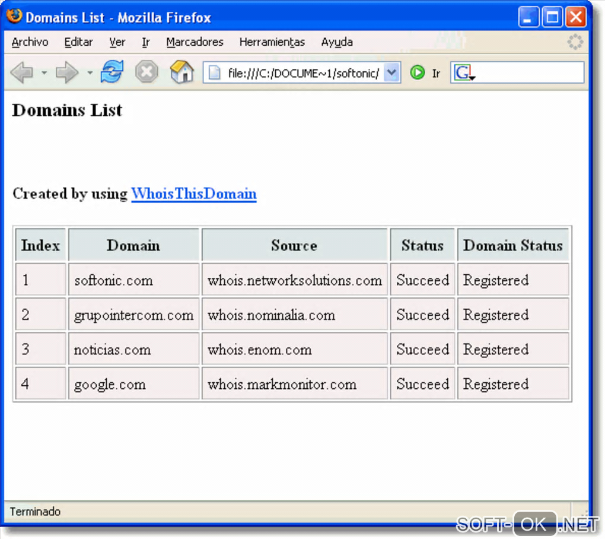
Task: Expand the address bar URL dropdown
Action: click(391, 72)
